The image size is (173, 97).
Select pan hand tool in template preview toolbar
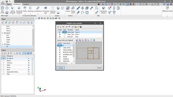coord(91,40)
